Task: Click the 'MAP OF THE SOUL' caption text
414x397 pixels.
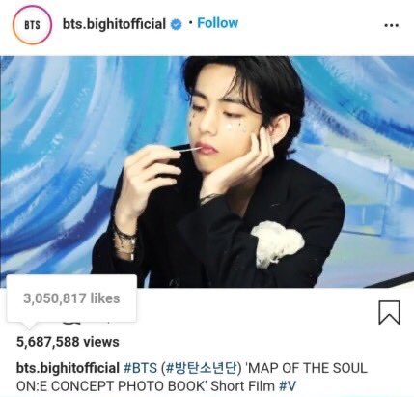Action: [x=306, y=368]
